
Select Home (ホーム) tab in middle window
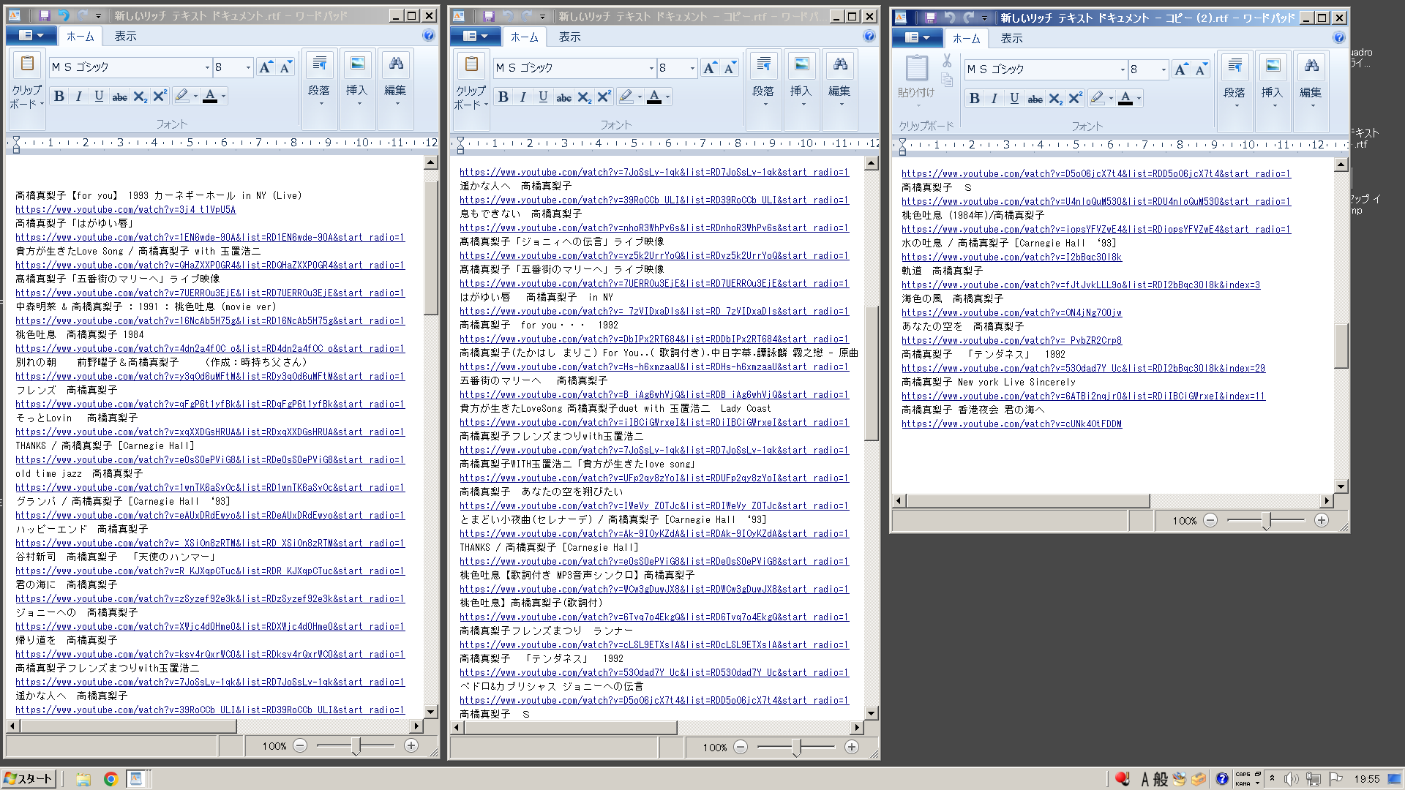tap(524, 37)
